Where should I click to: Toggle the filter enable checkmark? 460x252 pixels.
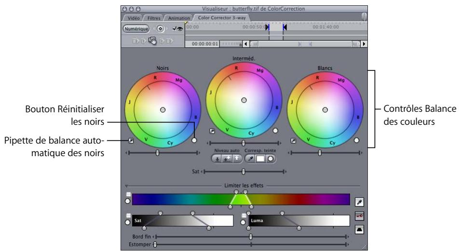(x=174, y=29)
